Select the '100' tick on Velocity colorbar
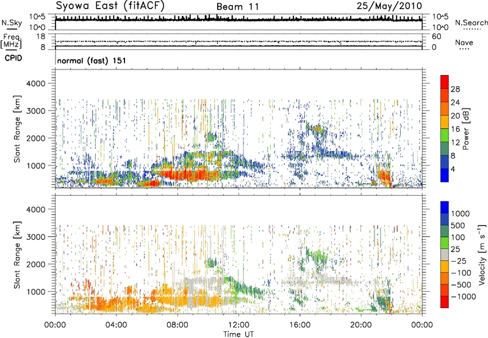 click(458, 237)
